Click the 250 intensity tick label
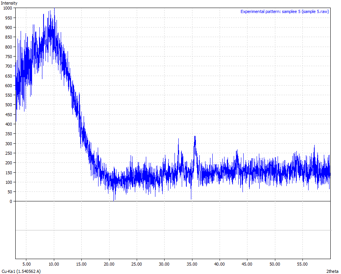The height and width of the screenshot is (274, 341). point(8,153)
